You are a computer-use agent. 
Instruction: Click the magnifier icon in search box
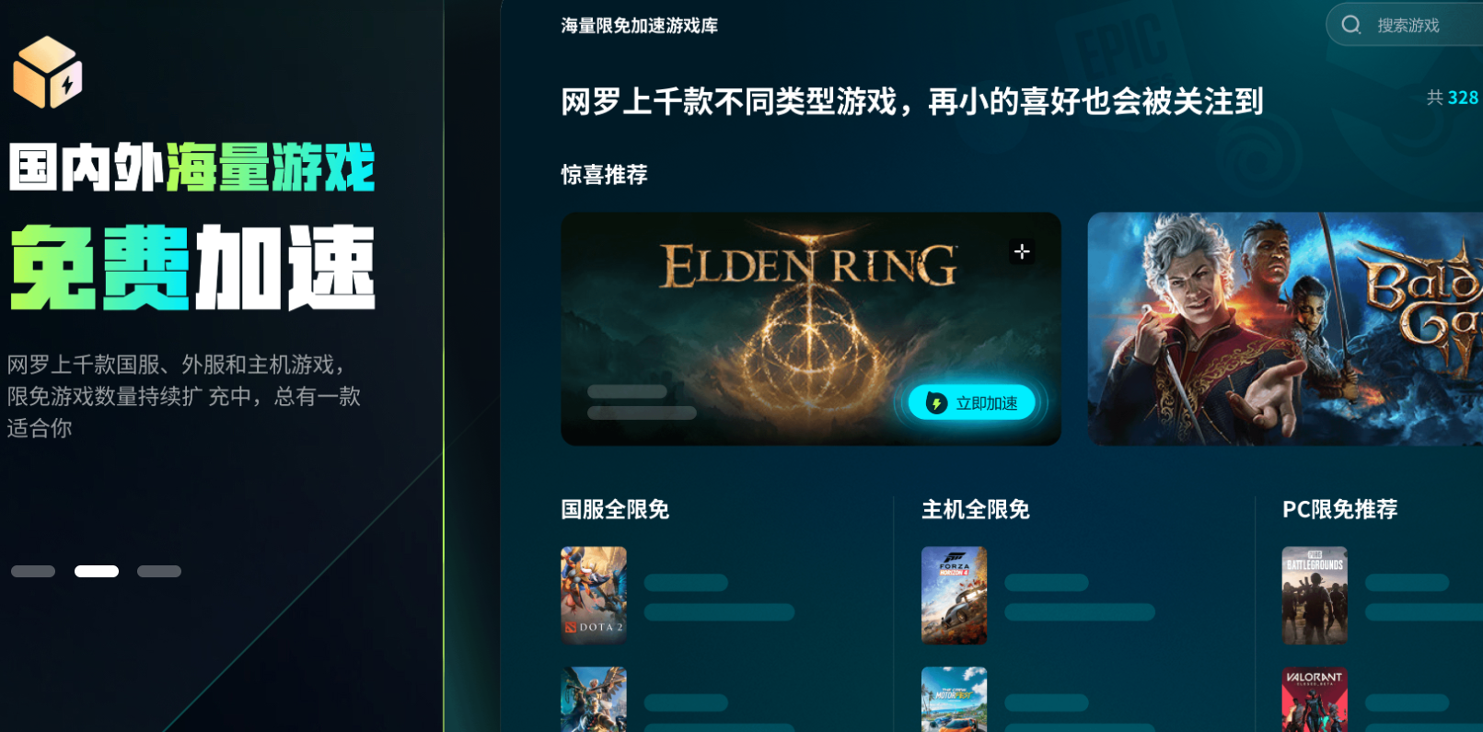(1351, 25)
